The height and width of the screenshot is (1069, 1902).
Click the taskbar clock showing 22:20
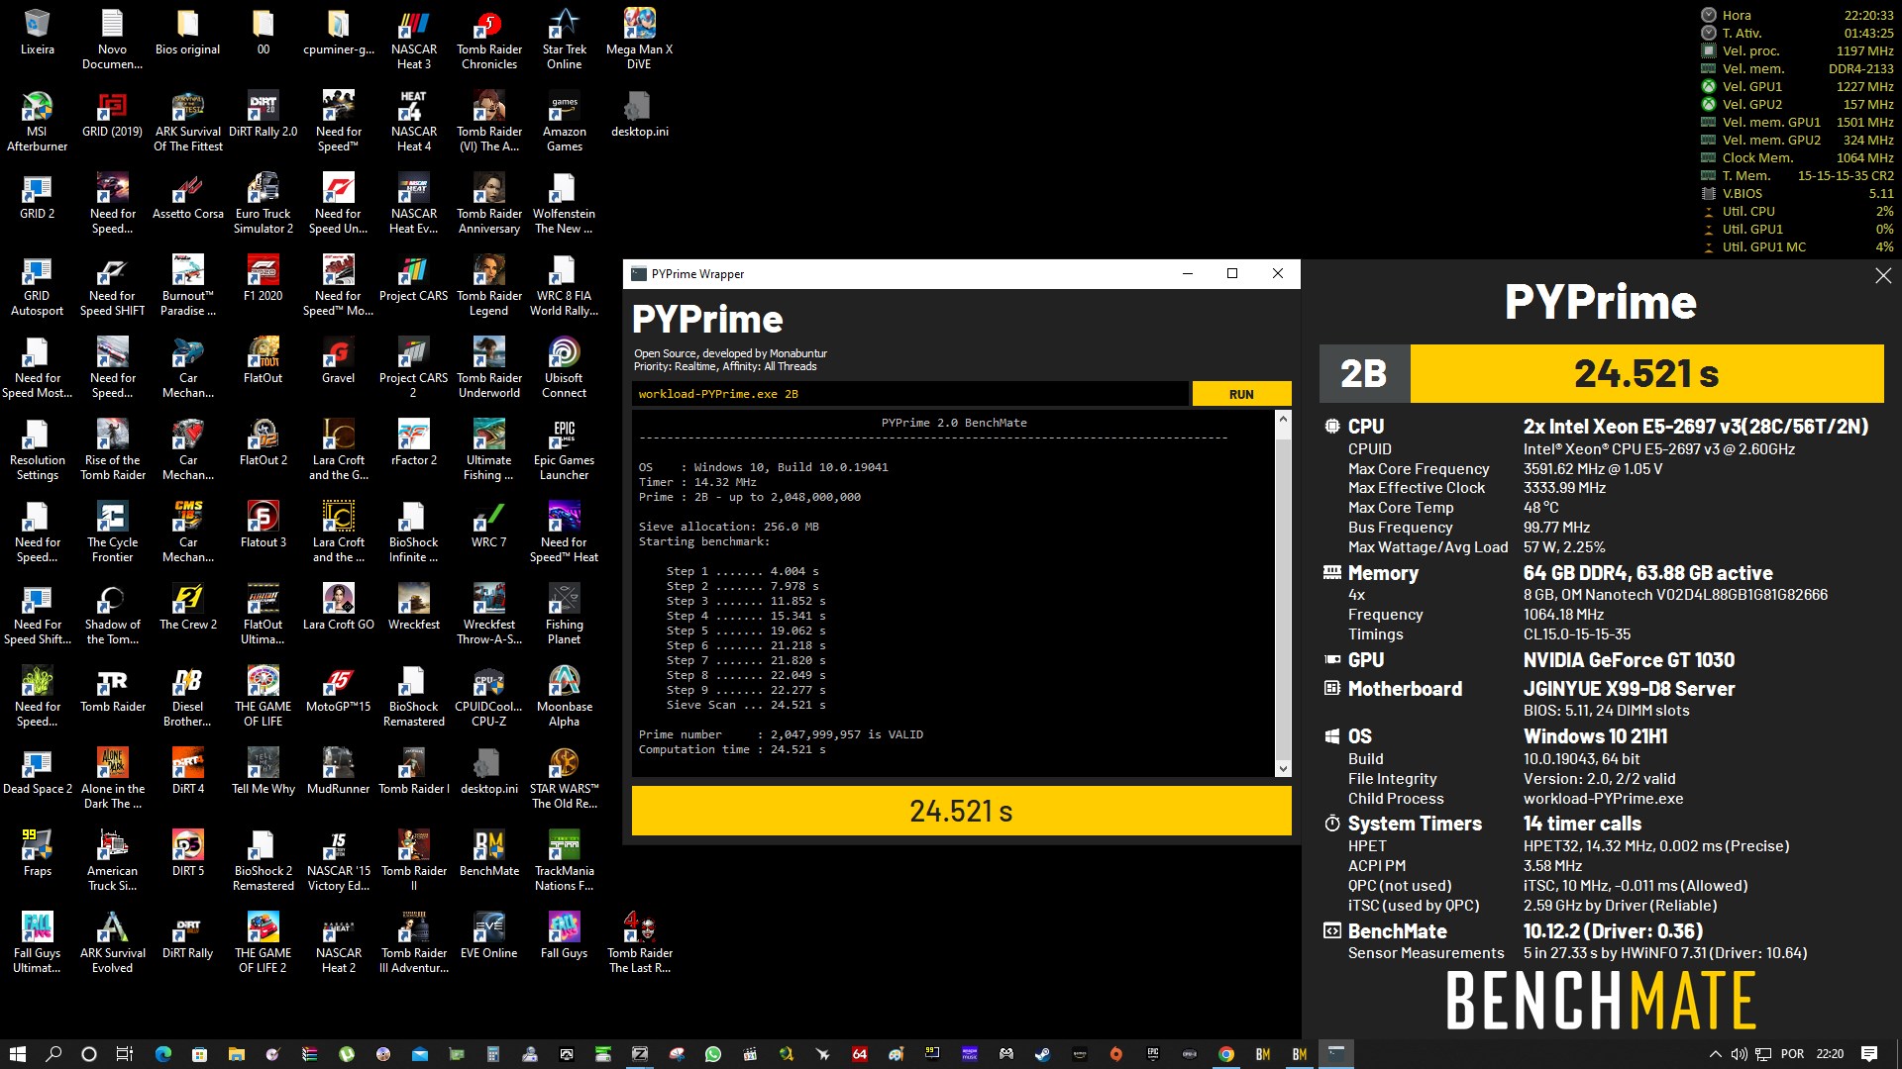pyautogui.click(x=1830, y=1054)
